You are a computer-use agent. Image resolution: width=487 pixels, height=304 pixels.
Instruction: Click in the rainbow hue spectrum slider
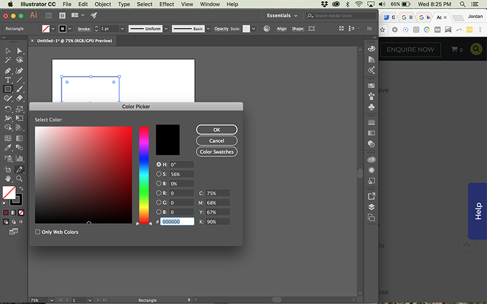pyautogui.click(x=144, y=174)
